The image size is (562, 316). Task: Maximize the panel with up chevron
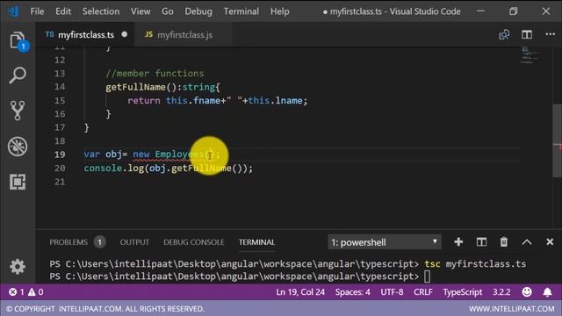coord(527,242)
